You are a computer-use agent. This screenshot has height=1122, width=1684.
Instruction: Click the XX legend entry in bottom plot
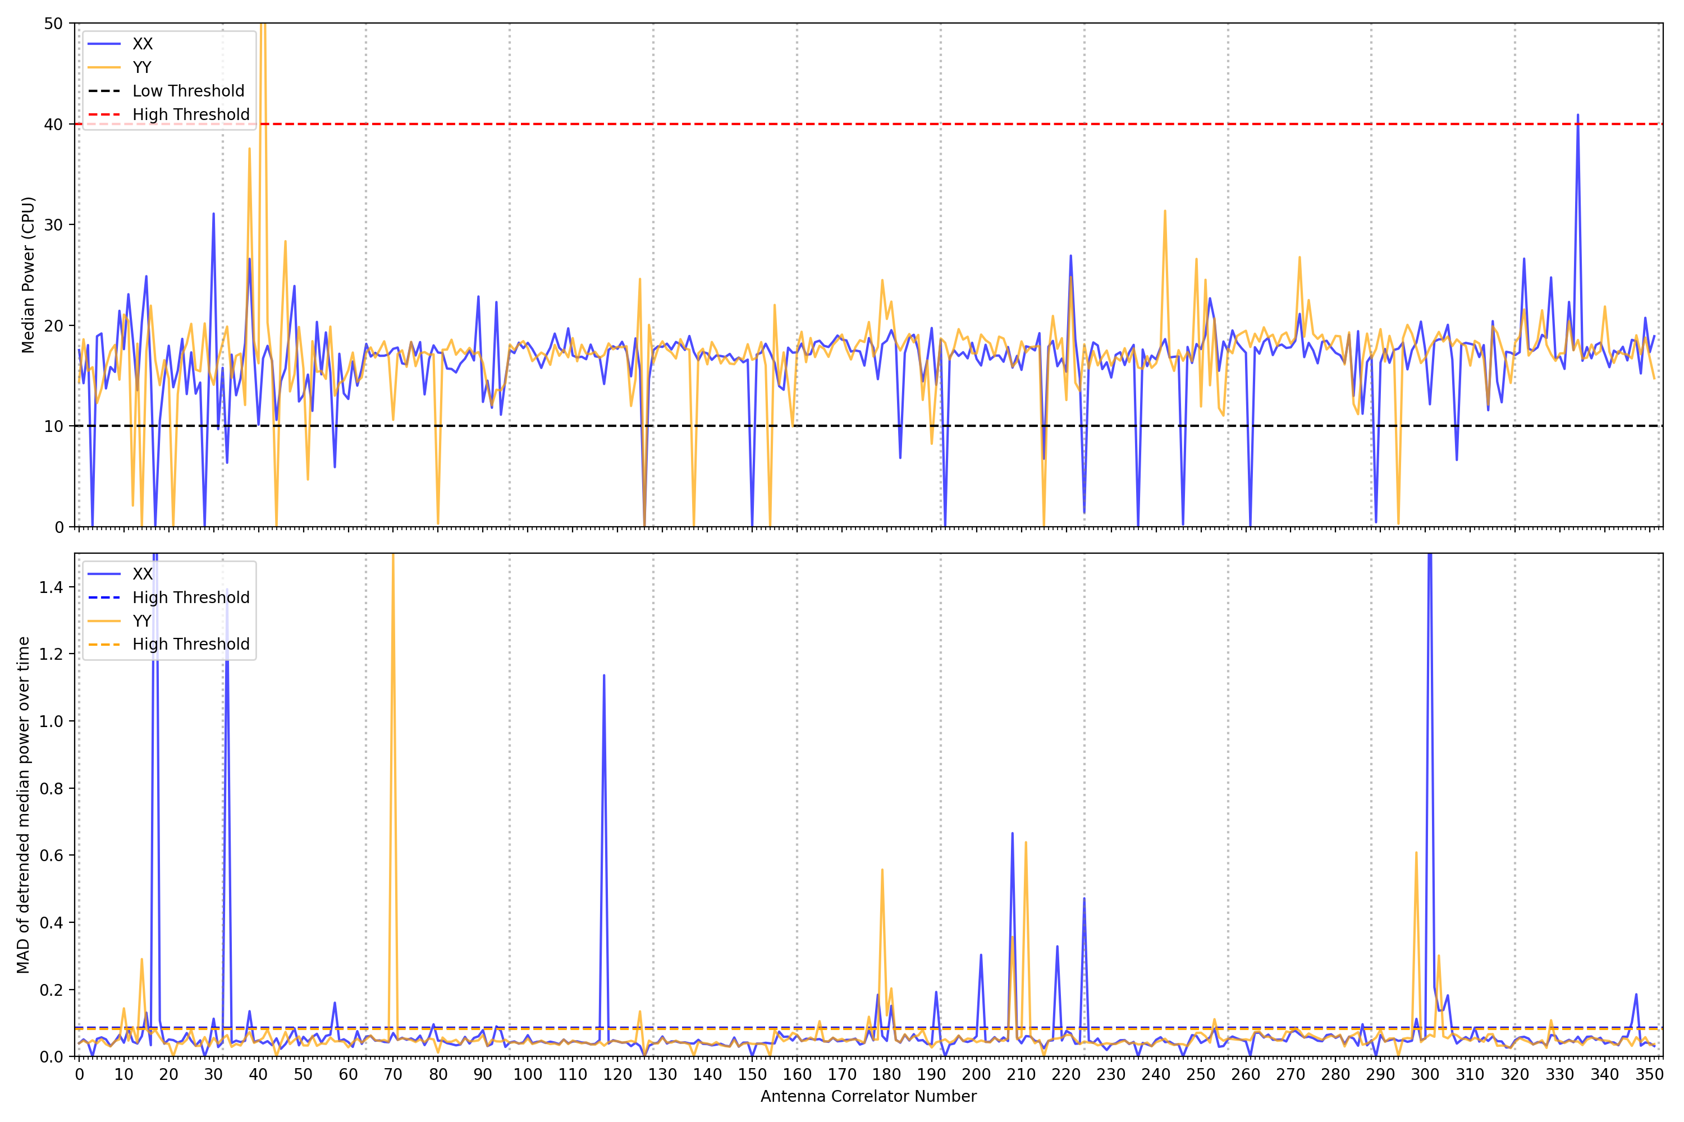pyautogui.click(x=143, y=574)
